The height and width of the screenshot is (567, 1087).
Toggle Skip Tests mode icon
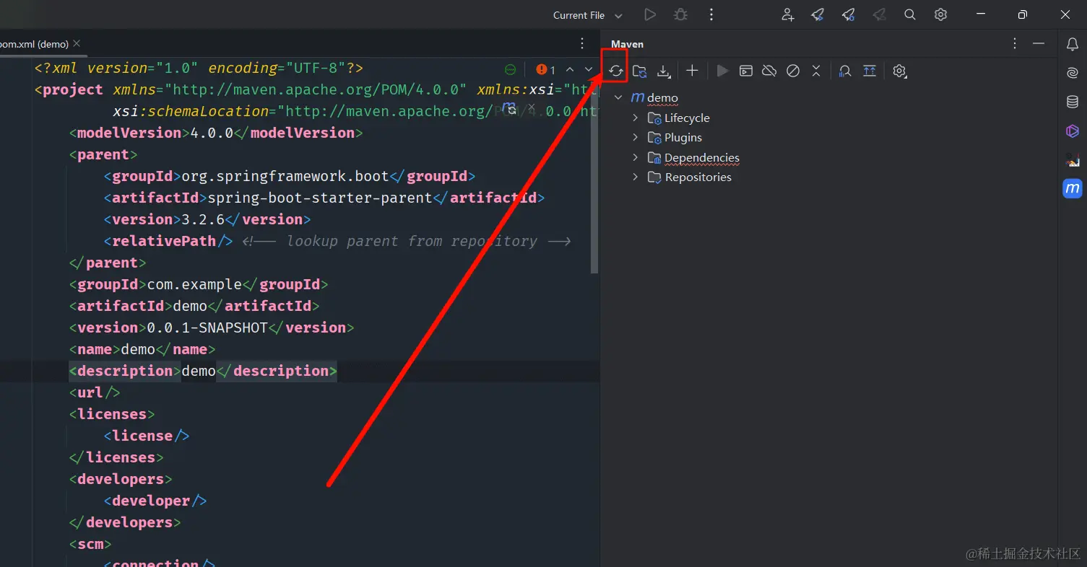click(x=793, y=71)
